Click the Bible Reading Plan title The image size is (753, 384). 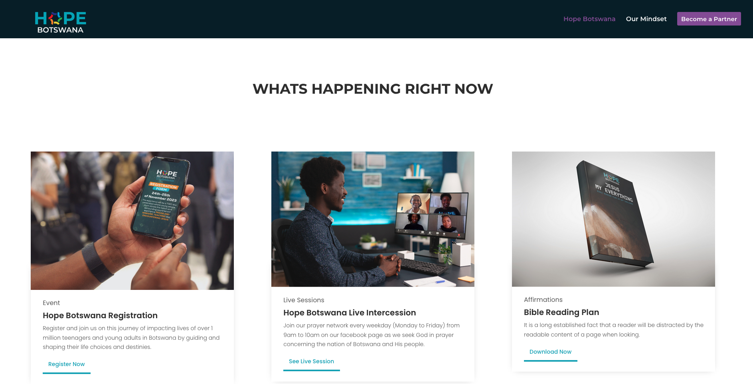pyautogui.click(x=561, y=312)
